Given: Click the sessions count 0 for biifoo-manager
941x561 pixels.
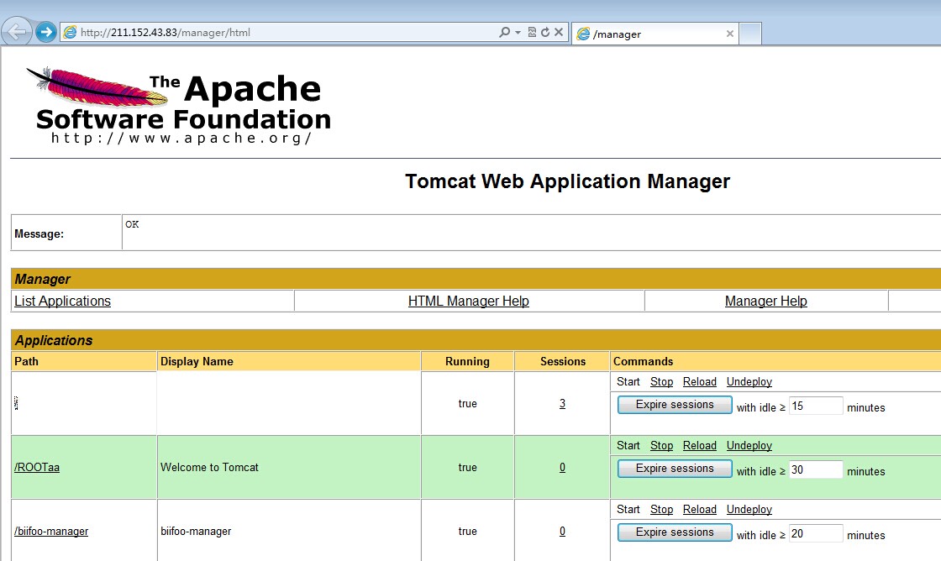Looking at the screenshot, I should 562,531.
